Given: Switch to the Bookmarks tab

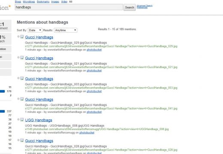Looking at the screenshot, I should (x=43, y=2).
